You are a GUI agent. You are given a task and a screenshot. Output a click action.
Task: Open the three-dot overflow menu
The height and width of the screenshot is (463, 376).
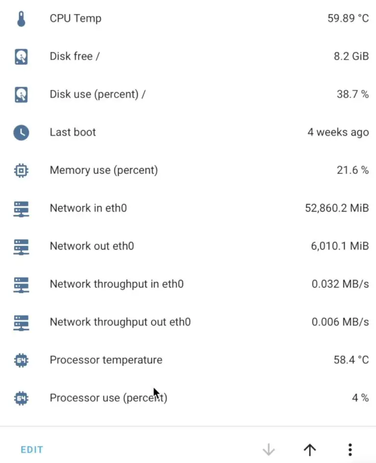point(350,449)
